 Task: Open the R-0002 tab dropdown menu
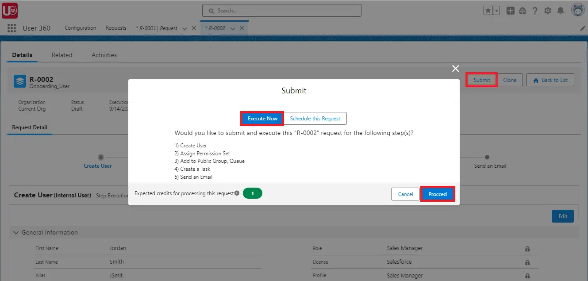pyautogui.click(x=234, y=27)
